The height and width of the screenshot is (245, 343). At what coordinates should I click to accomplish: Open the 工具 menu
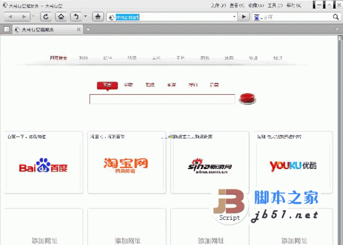pos(275,5)
